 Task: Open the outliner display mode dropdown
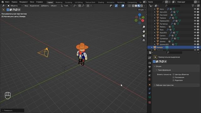(x=157, y=6)
